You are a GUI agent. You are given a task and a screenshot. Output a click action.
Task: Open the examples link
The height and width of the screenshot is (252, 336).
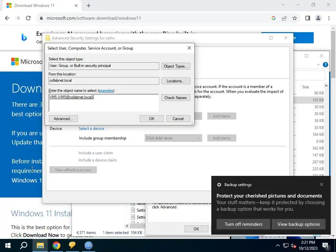(106, 91)
